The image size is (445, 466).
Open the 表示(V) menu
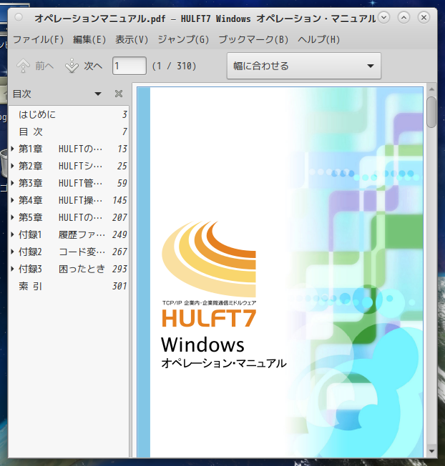click(x=132, y=39)
